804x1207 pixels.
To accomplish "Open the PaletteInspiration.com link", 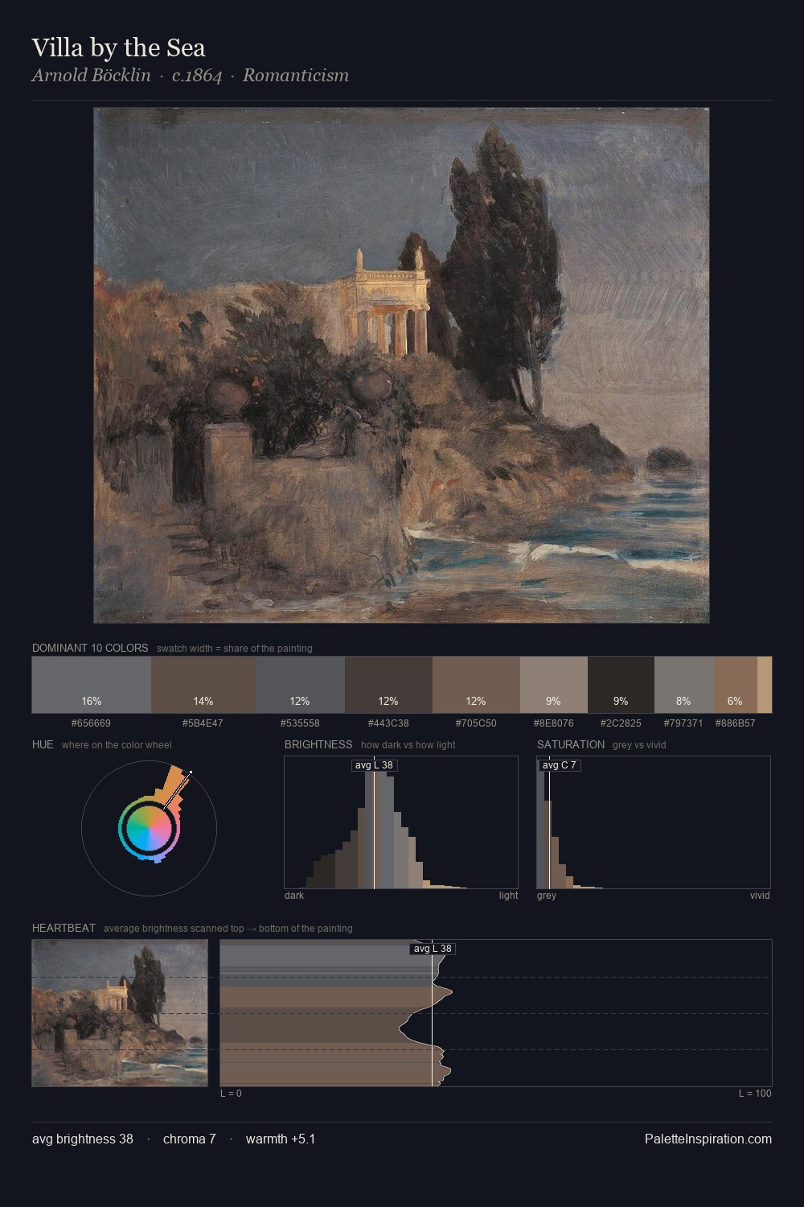I will [708, 1139].
